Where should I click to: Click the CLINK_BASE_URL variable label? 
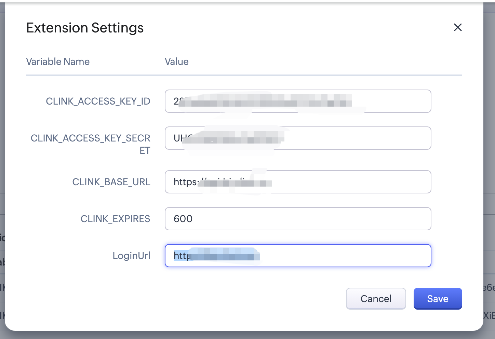111,182
